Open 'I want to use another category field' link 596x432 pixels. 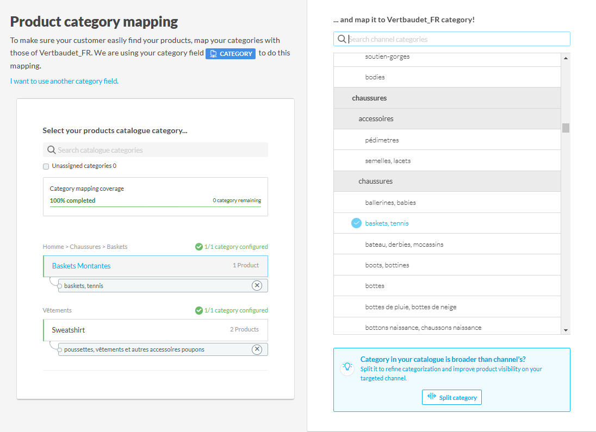click(x=64, y=82)
